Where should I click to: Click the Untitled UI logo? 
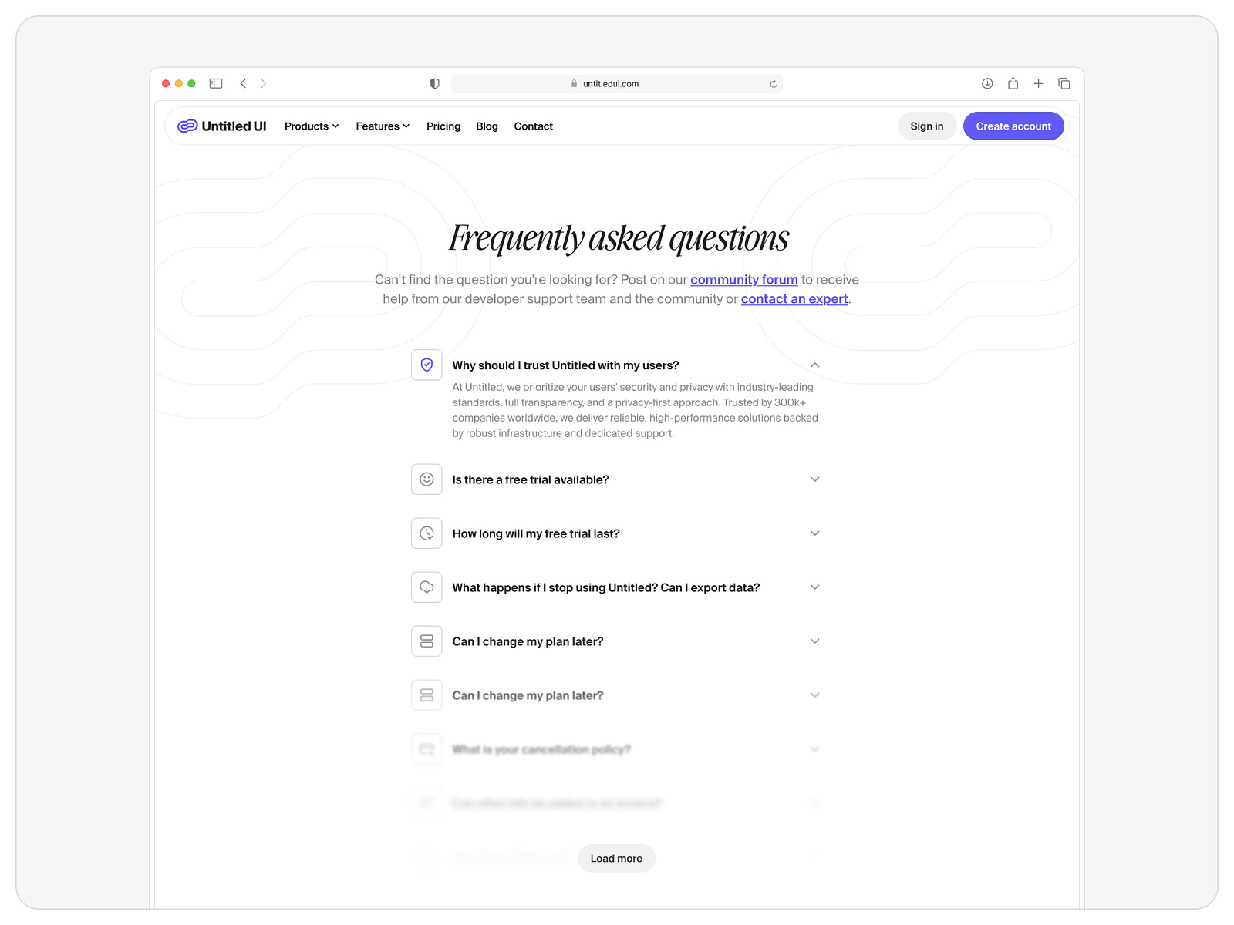(221, 126)
